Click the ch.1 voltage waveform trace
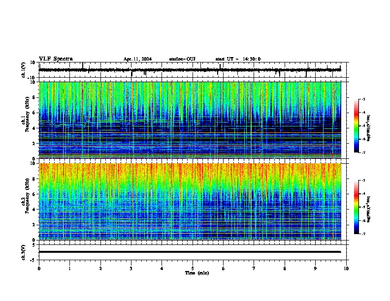 point(190,70)
